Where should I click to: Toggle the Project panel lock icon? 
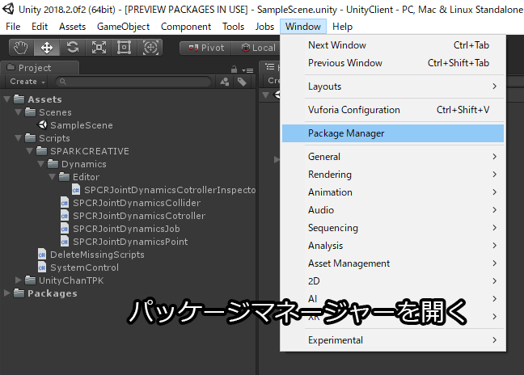tap(234, 70)
